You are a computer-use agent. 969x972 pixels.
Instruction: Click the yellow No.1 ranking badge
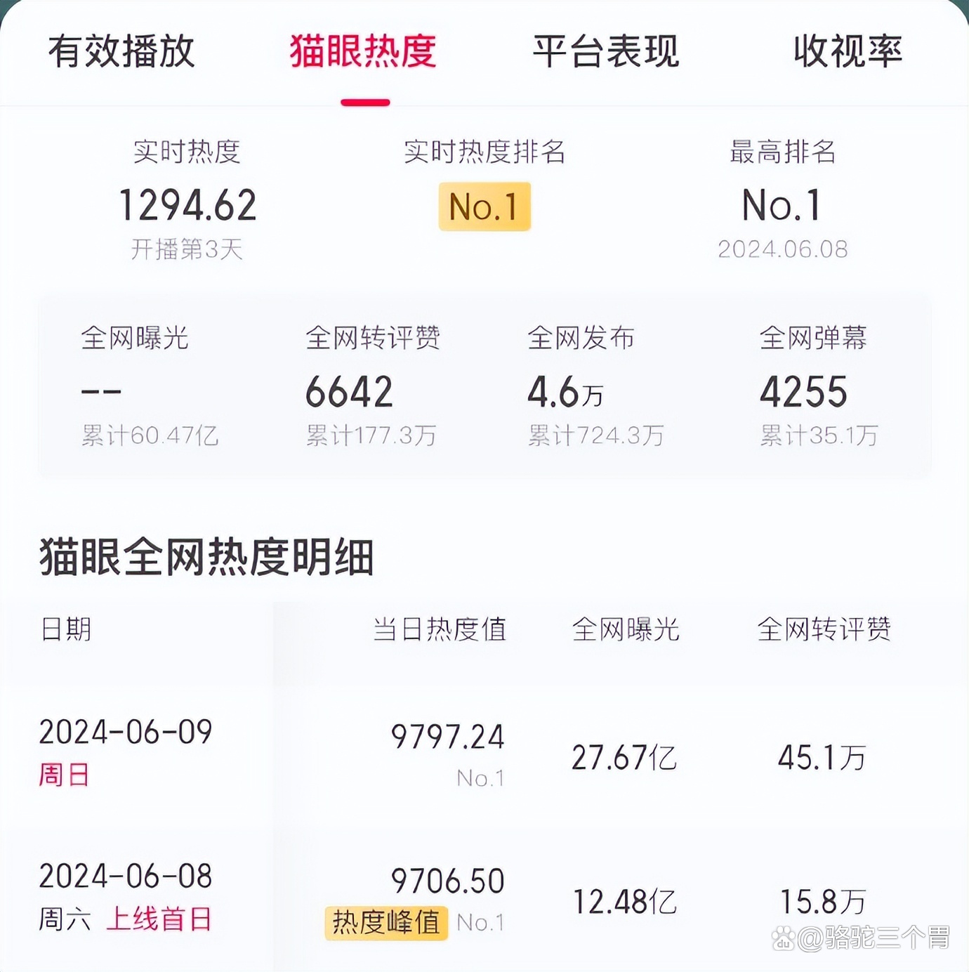click(x=485, y=206)
